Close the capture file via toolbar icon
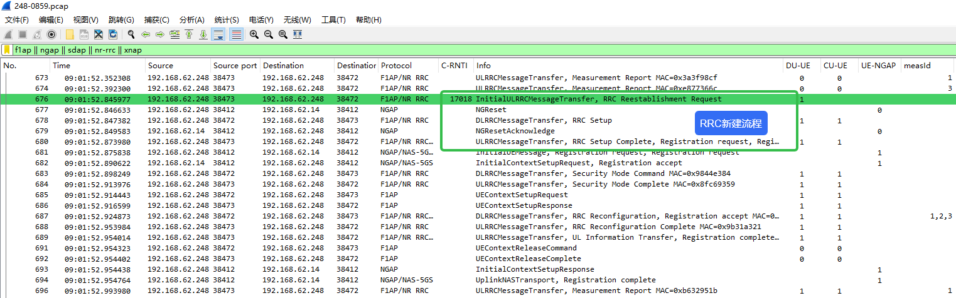This screenshot has height=298, width=956. [99, 34]
